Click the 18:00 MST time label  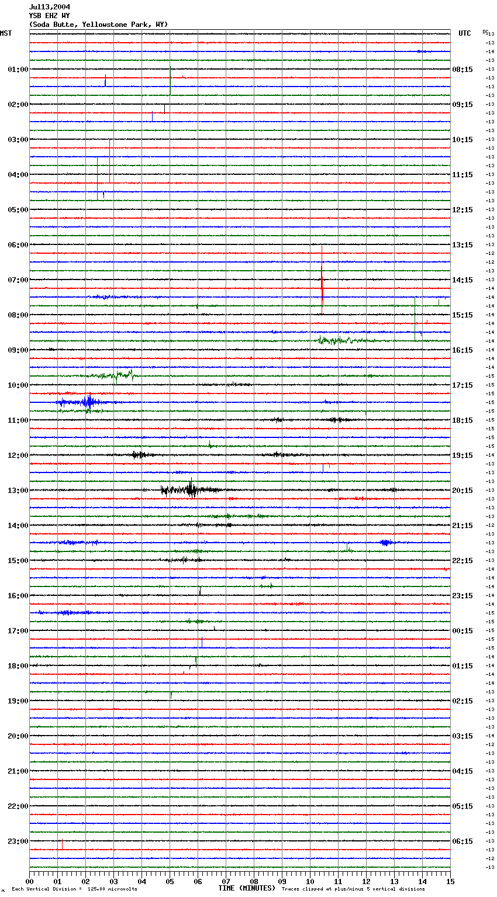pos(18,666)
